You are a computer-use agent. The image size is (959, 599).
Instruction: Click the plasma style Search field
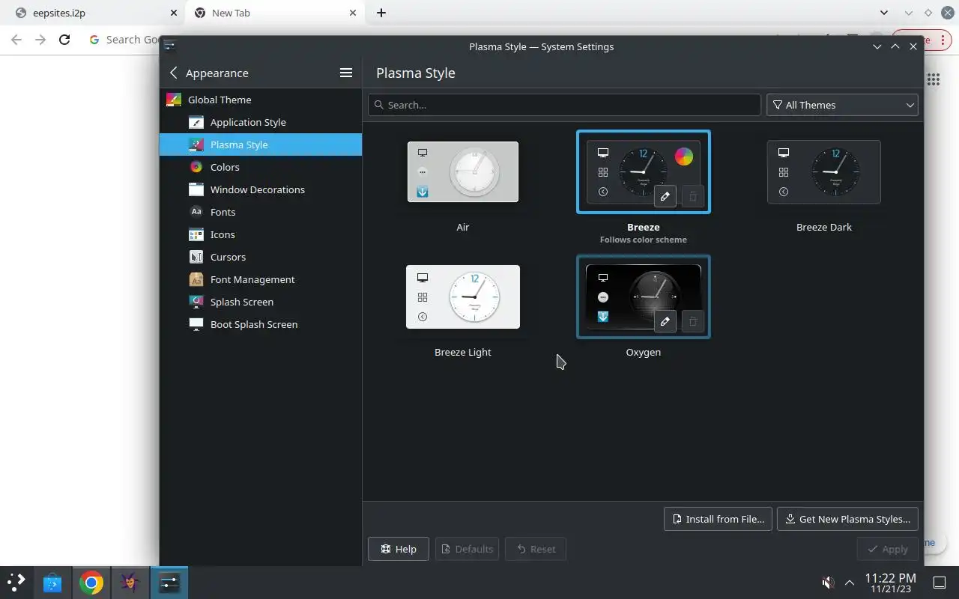[564, 105]
